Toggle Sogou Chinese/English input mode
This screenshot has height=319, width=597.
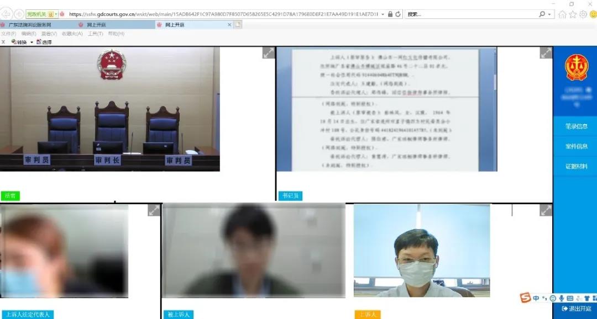(x=536, y=299)
